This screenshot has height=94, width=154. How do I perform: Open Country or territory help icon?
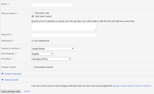coord(21,48)
